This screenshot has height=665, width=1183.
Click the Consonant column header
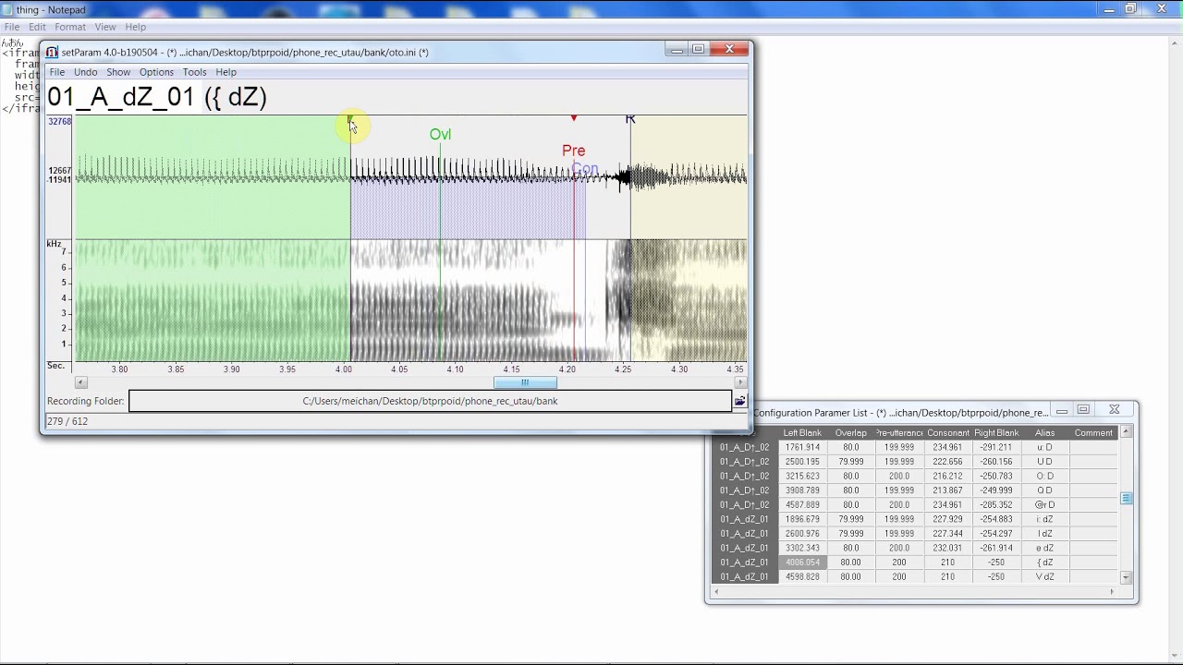947,432
